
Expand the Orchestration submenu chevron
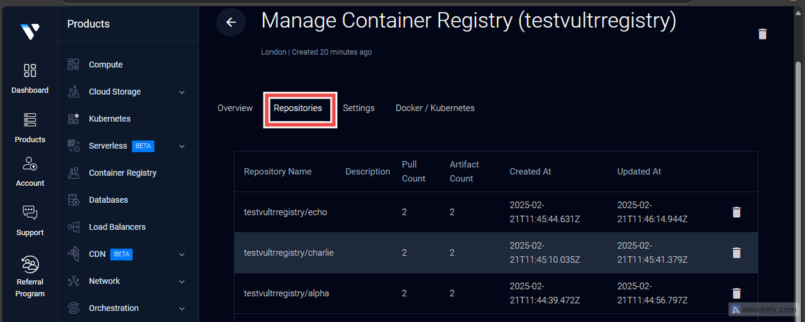point(182,309)
